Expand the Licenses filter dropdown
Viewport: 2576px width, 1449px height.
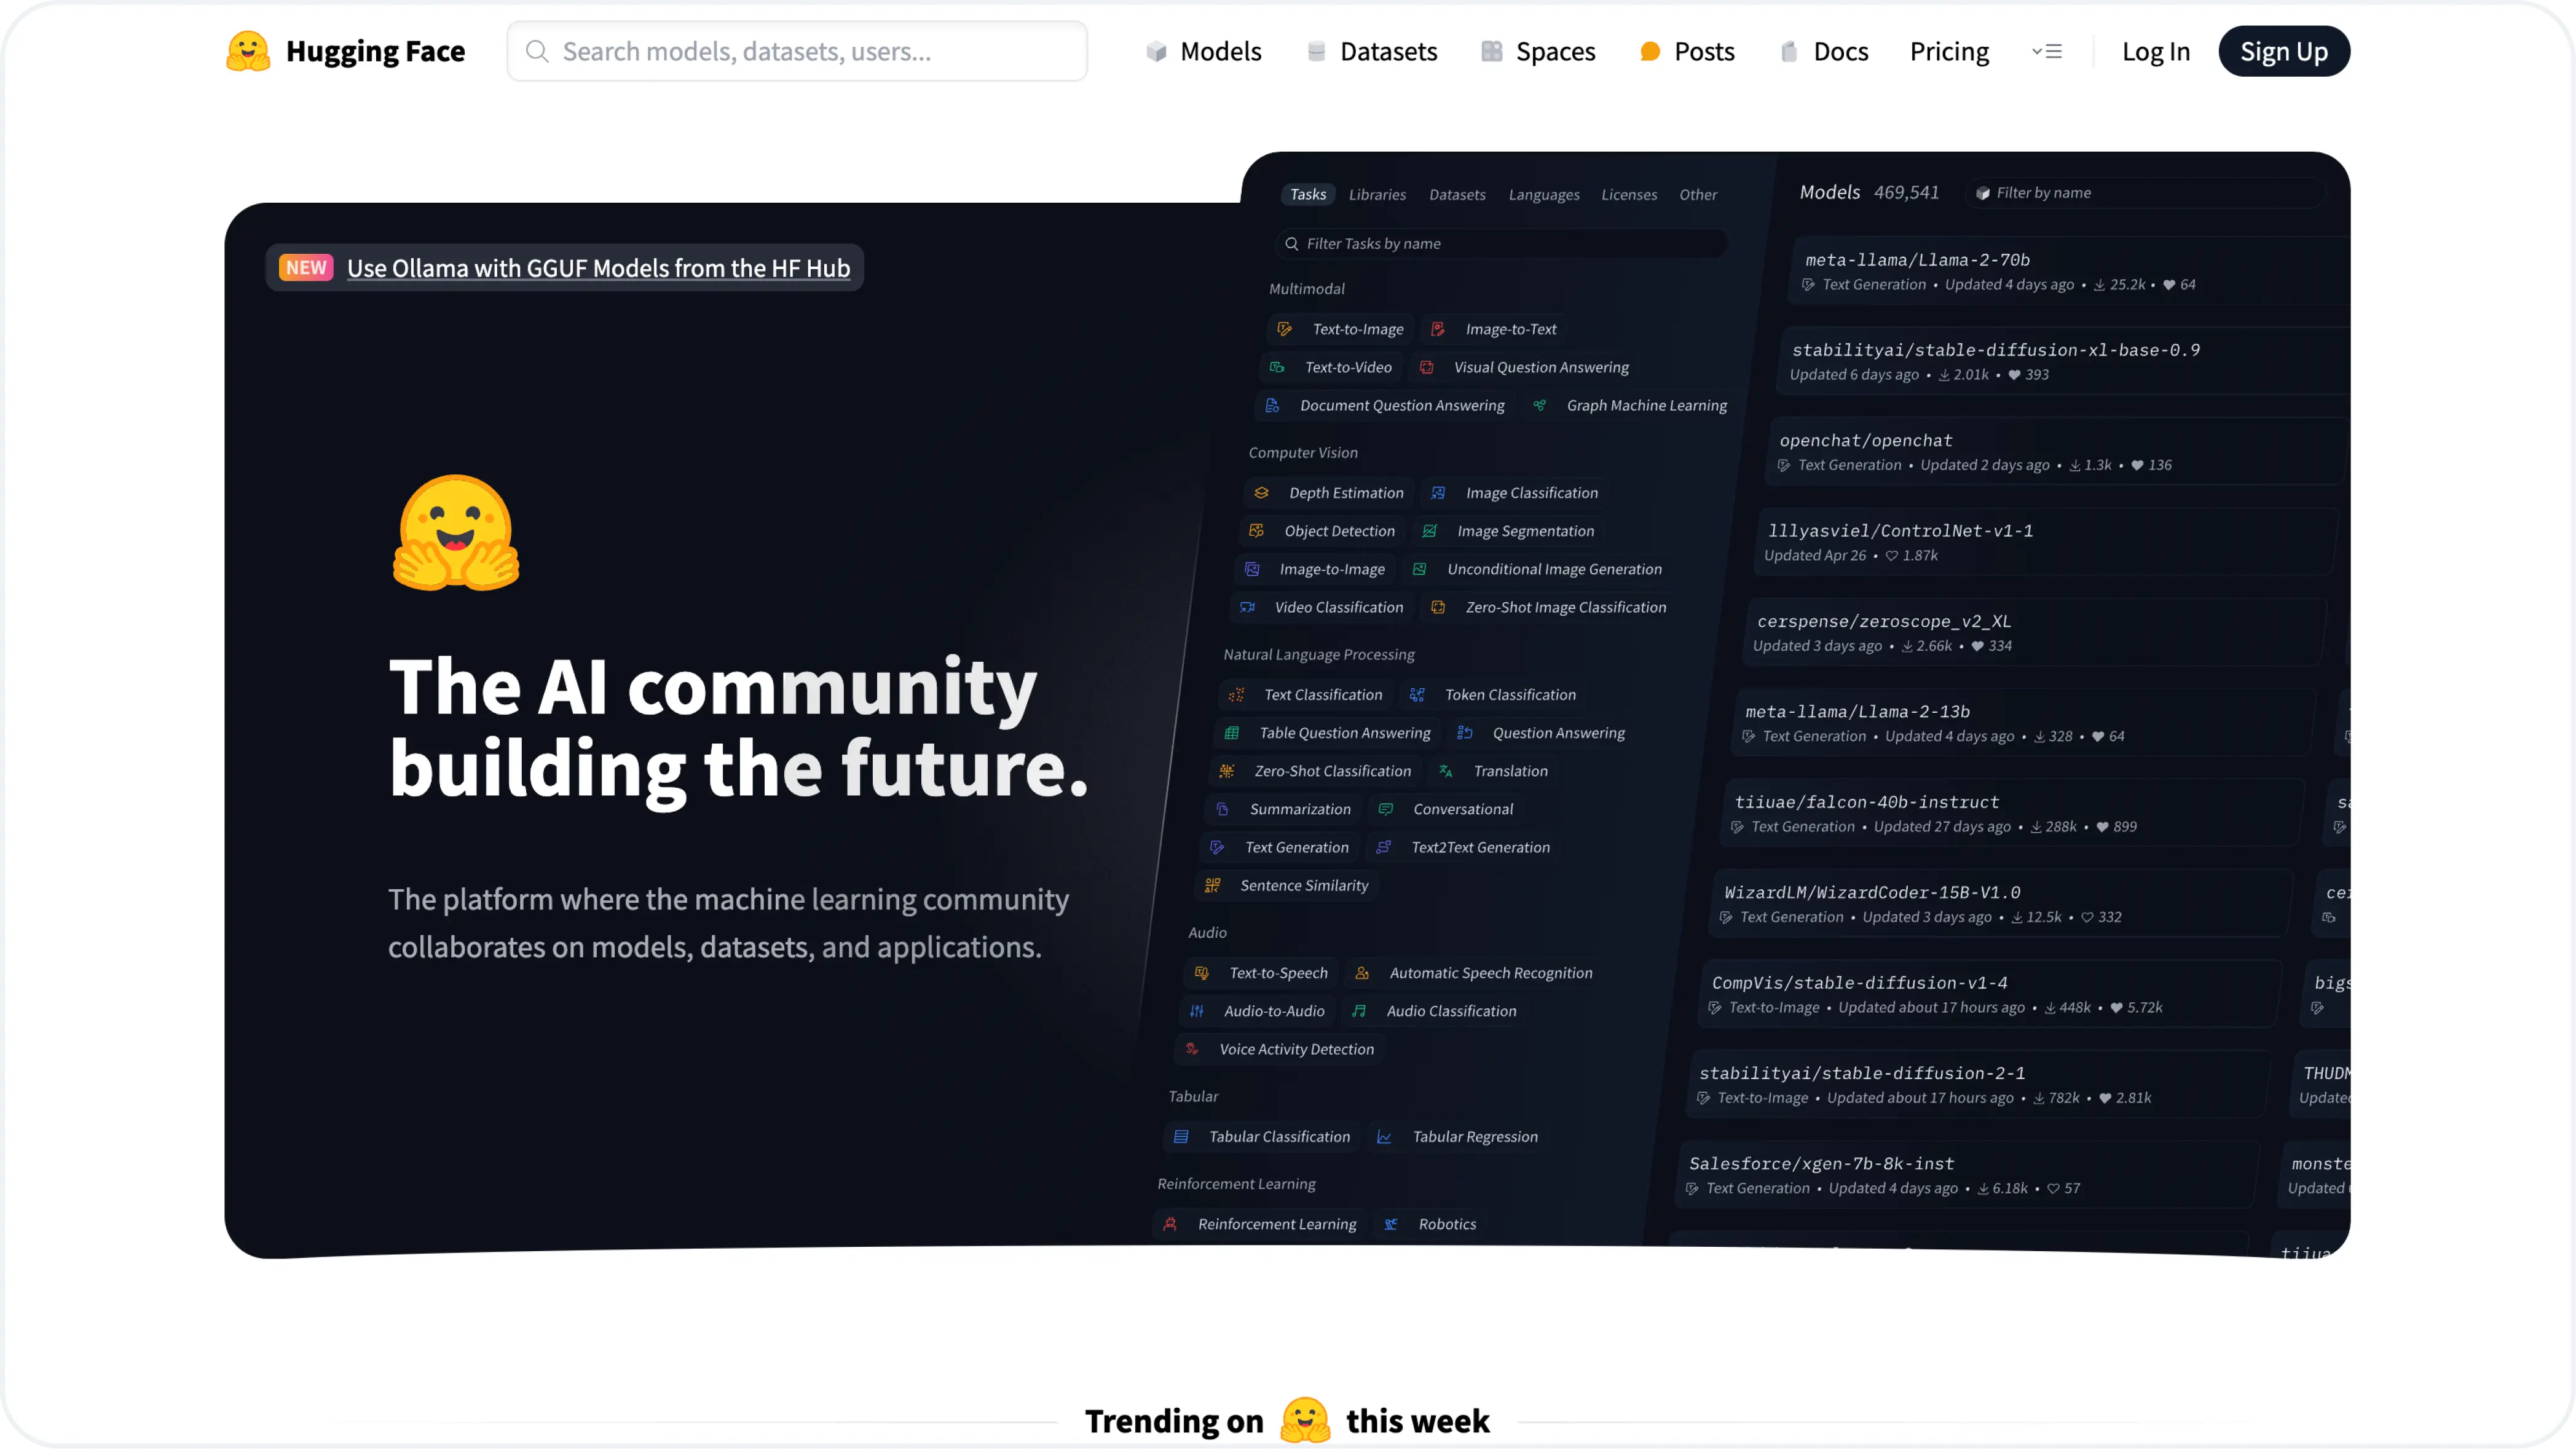pos(1628,193)
